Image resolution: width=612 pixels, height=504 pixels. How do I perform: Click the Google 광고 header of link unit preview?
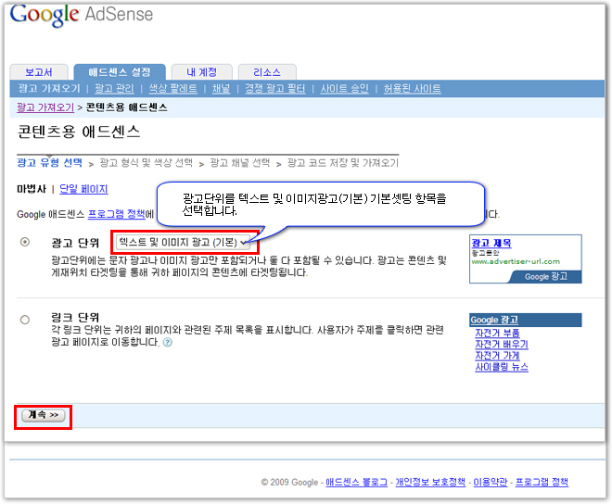pyautogui.click(x=526, y=320)
